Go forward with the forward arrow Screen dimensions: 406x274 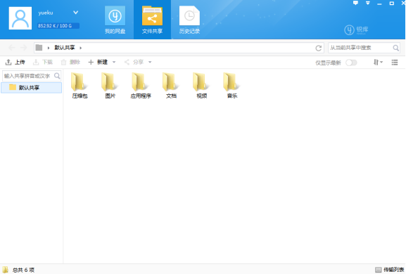click(x=23, y=48)
